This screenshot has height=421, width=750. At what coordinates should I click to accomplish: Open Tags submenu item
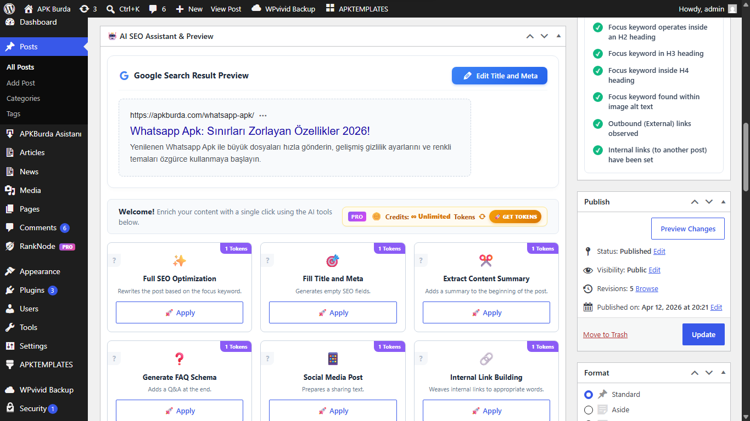pyautogui.click(x=13, y=113)
